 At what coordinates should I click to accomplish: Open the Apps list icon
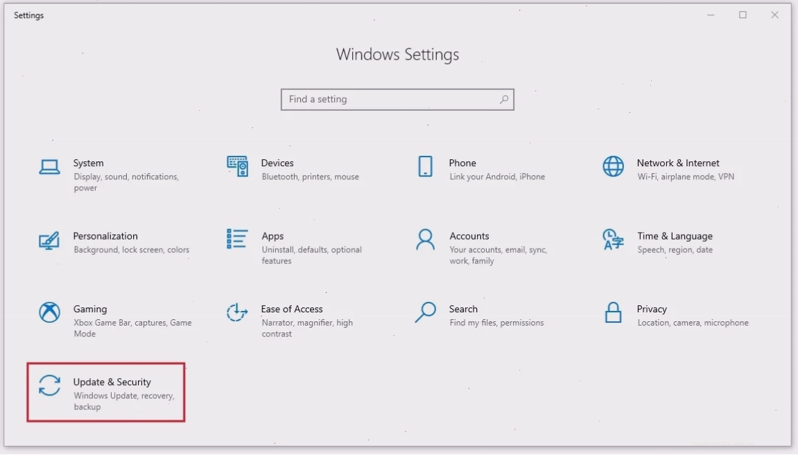(x=237, y=239)
